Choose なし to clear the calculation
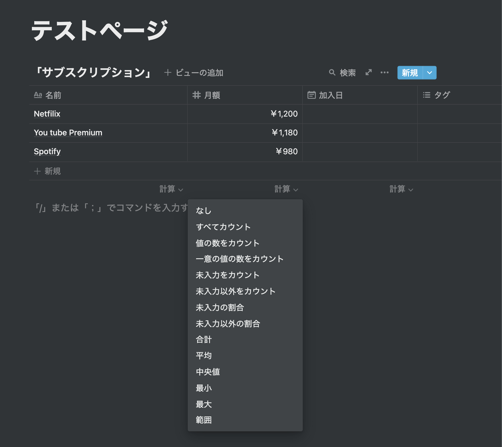The image size is (502, 447). click(203, 211)
